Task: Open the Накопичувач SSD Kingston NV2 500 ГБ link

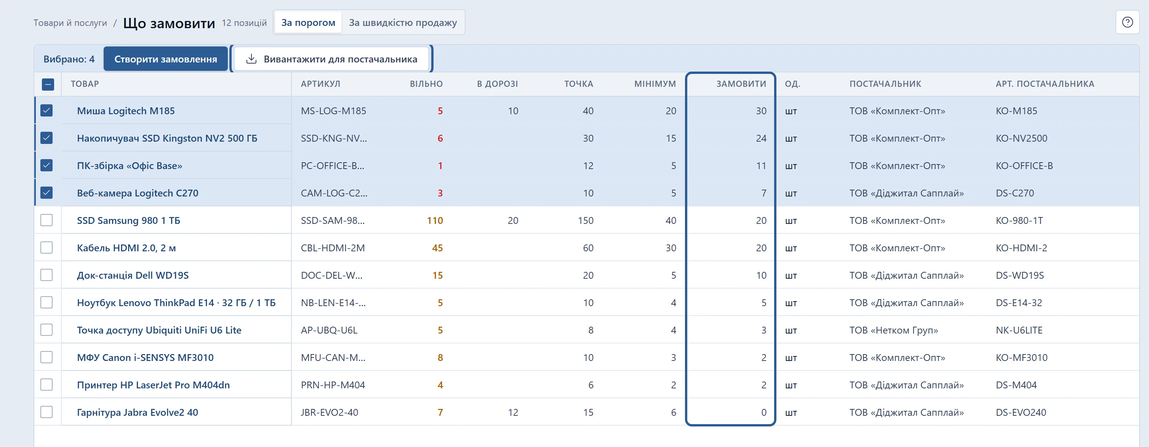Action: point(167,138)
